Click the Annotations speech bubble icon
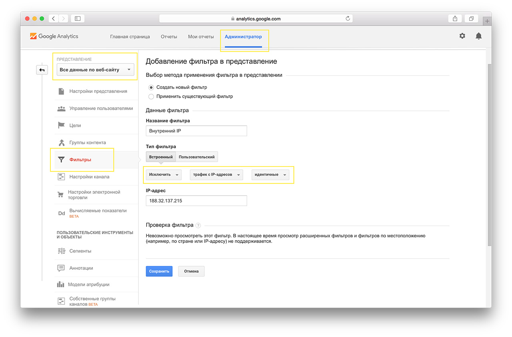Viewport: 512px width, 337px height. (61, 268)
